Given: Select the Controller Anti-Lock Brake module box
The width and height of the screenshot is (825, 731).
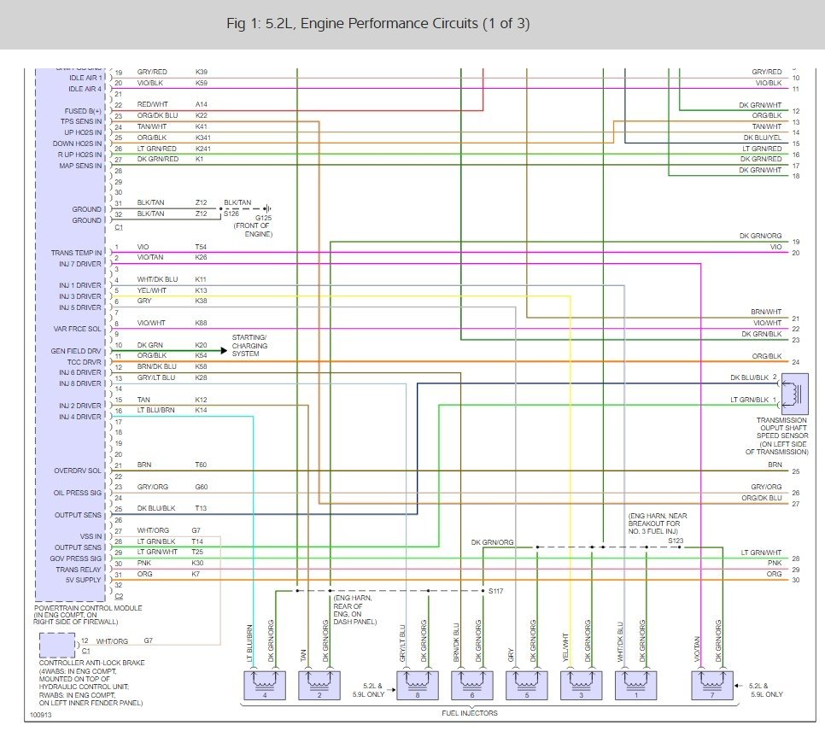Looking at the screenshot, I should [57, 646].
